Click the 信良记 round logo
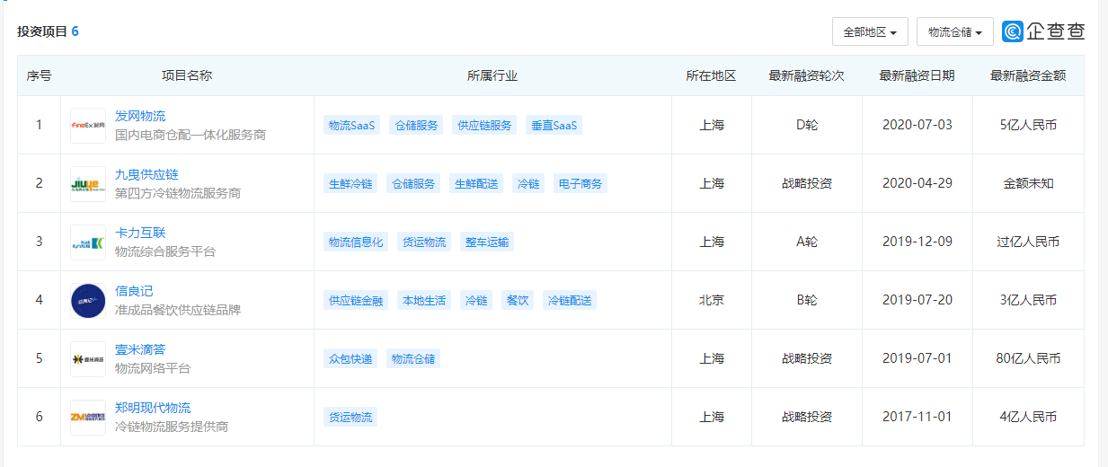 click(x=88, y=301)
